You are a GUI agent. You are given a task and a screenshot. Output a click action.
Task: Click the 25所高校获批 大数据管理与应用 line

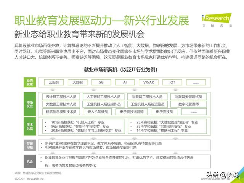point(167,122)
